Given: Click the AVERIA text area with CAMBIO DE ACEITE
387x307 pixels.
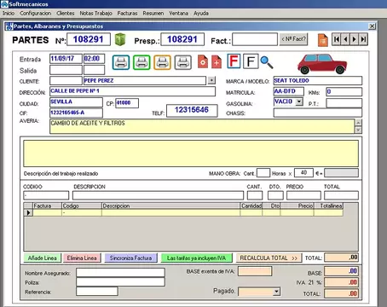Looking at the screenshot, I should click(x=202, y=126).
